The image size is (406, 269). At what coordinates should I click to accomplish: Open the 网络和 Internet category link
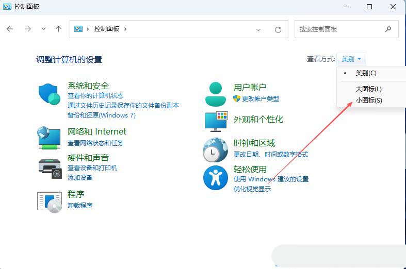[x=97, y=131]
